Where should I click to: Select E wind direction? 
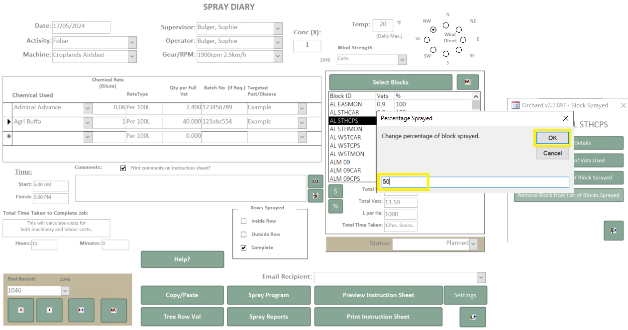(463, 40)
